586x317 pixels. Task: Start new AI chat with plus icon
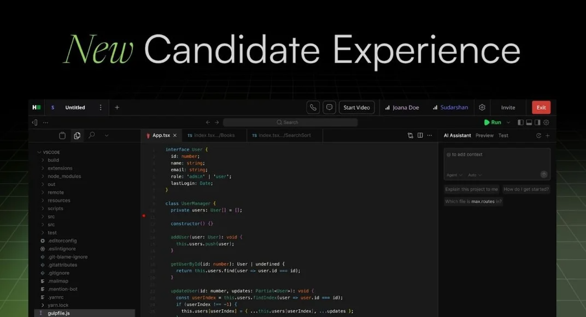coord(548,136)
